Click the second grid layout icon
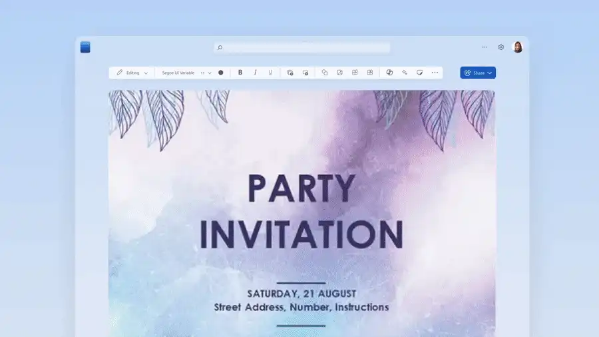The height and width of the screenshot is (337, 599). click(x=370, y=72)
